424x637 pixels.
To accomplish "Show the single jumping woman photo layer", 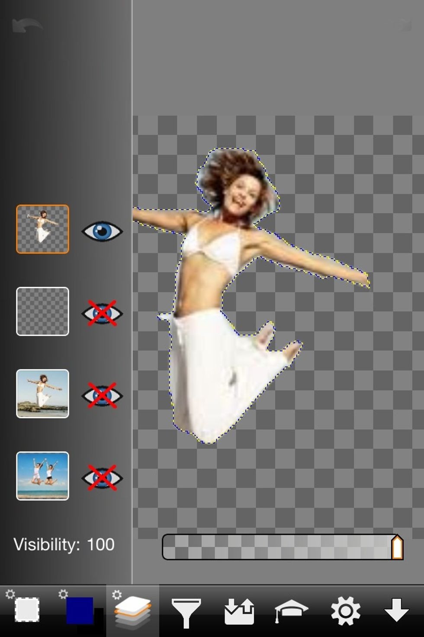I will (x=102, y=395).
